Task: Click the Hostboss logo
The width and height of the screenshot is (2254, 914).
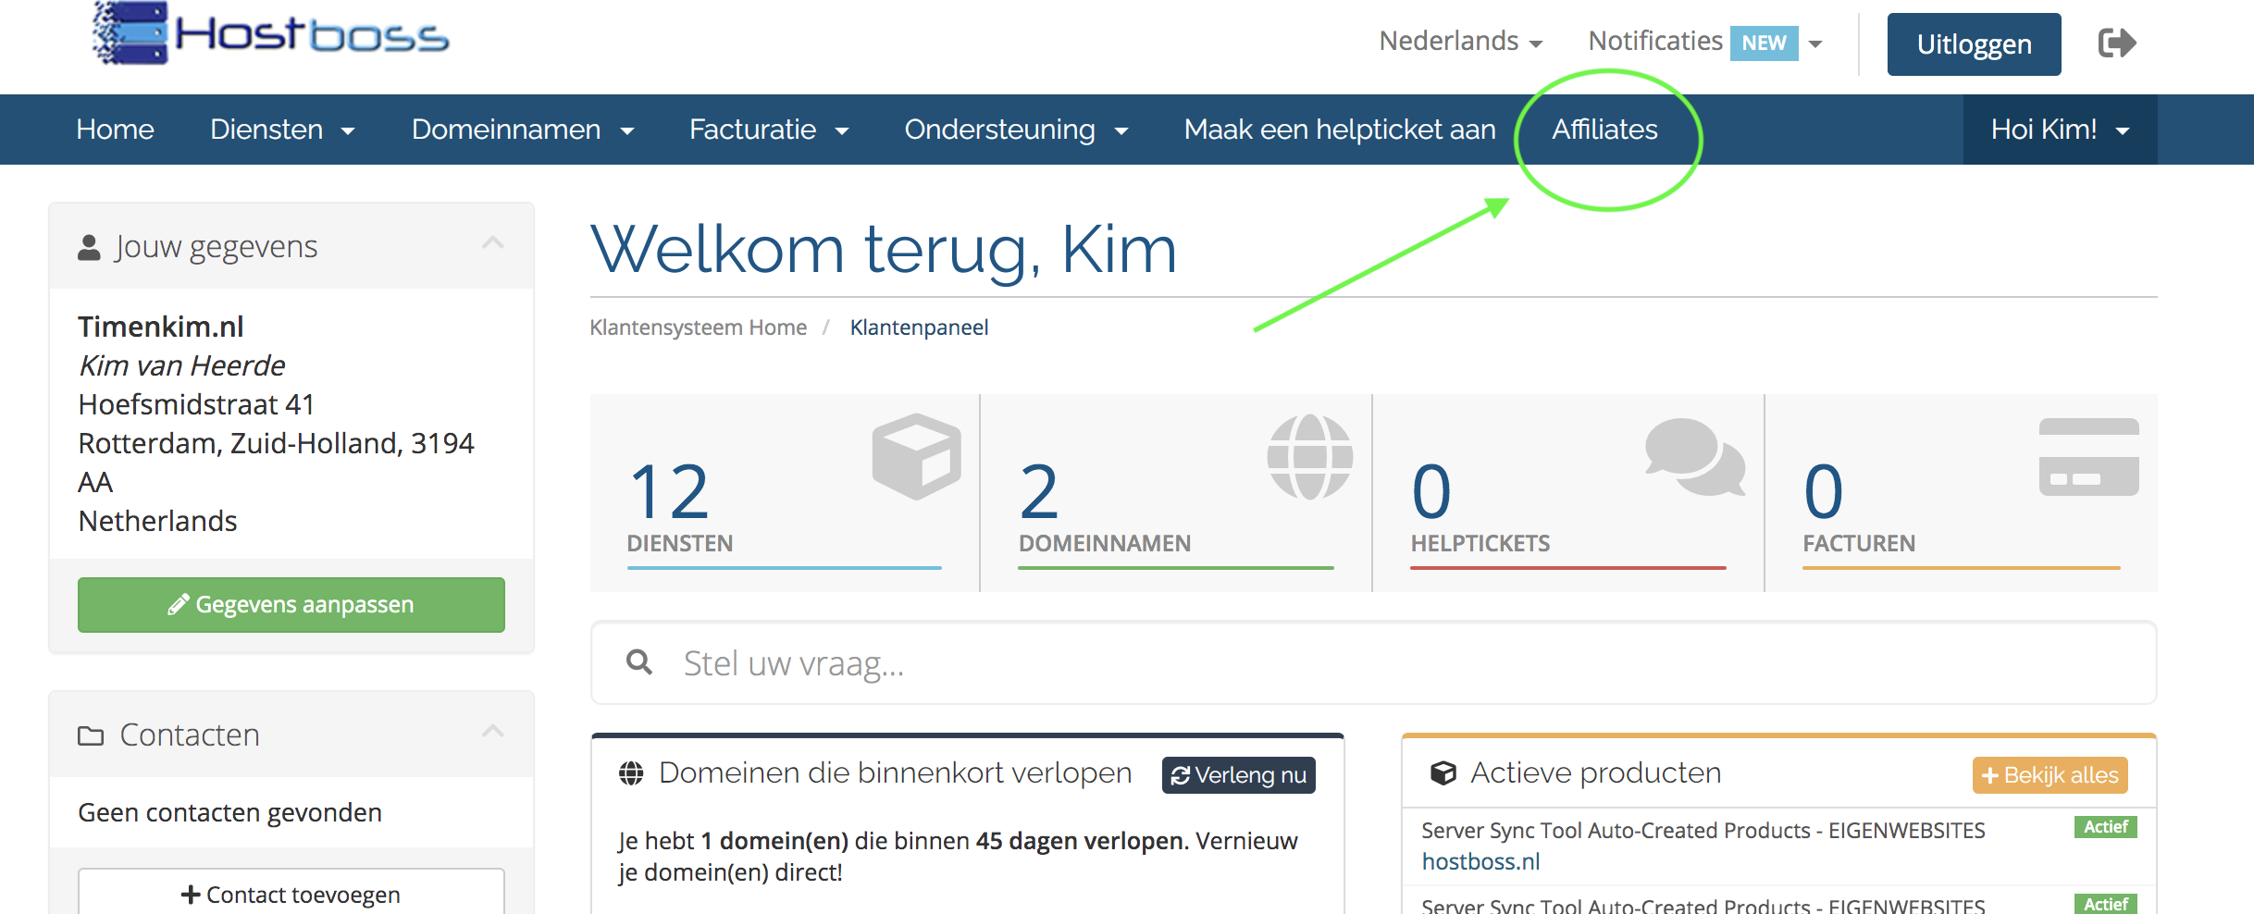Action: (270, 35)
